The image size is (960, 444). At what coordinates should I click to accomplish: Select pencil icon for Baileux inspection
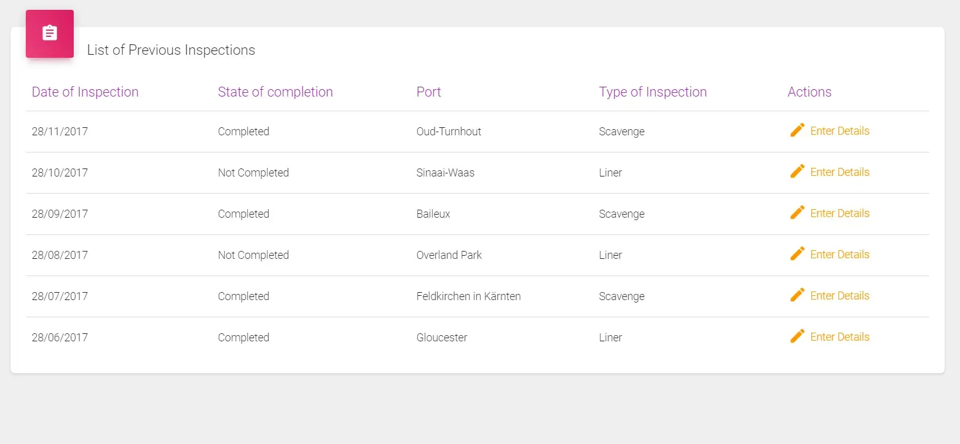[x=797, y=212]
